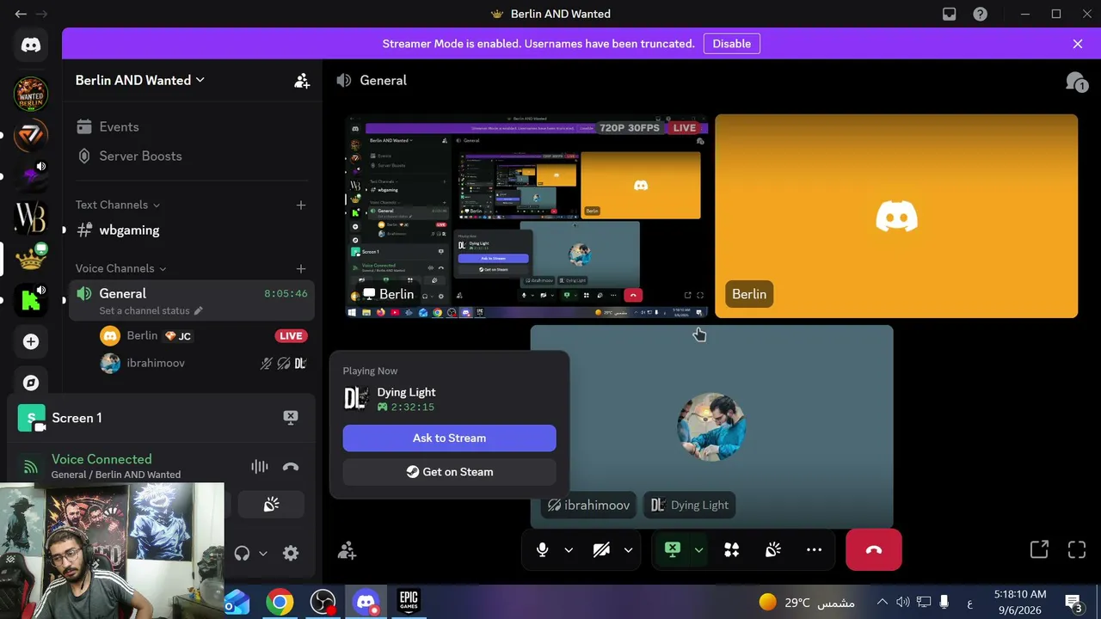Screen dimensions: 1101x619
Task: Open Discover servers compass icon
Action: (31, 383)
